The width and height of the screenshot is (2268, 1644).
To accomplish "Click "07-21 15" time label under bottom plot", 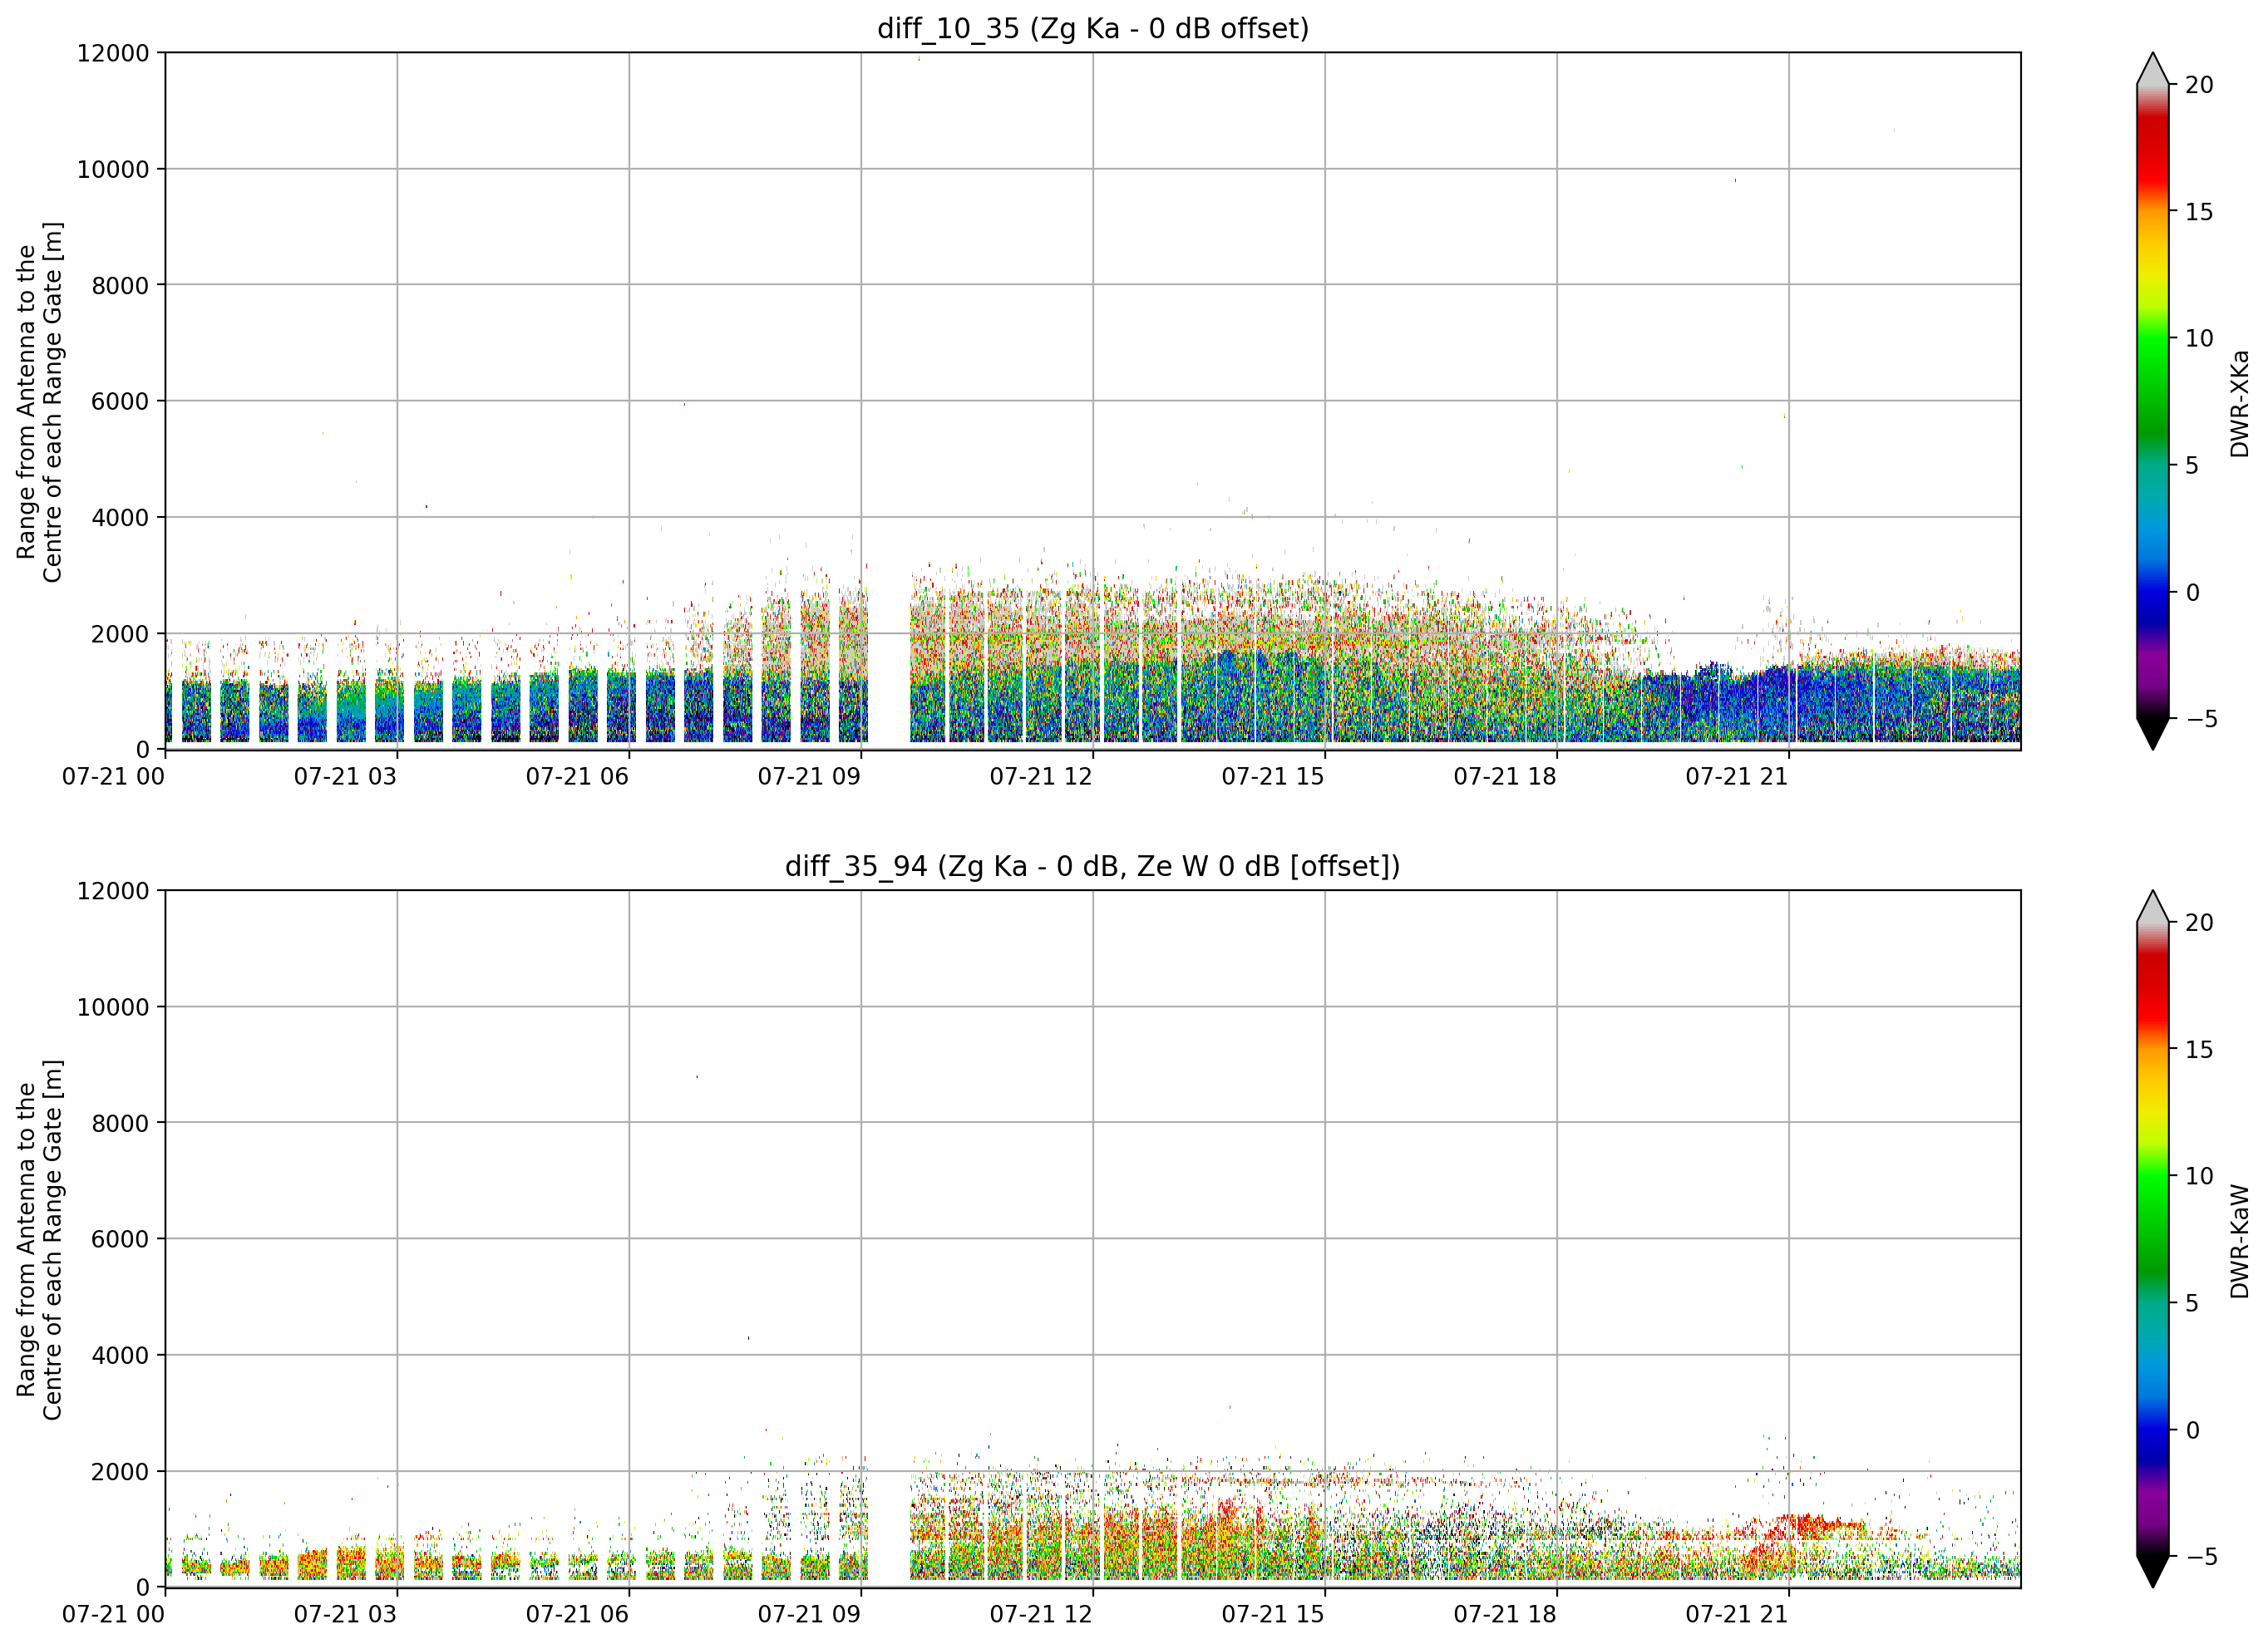I will point(1273,1615).
